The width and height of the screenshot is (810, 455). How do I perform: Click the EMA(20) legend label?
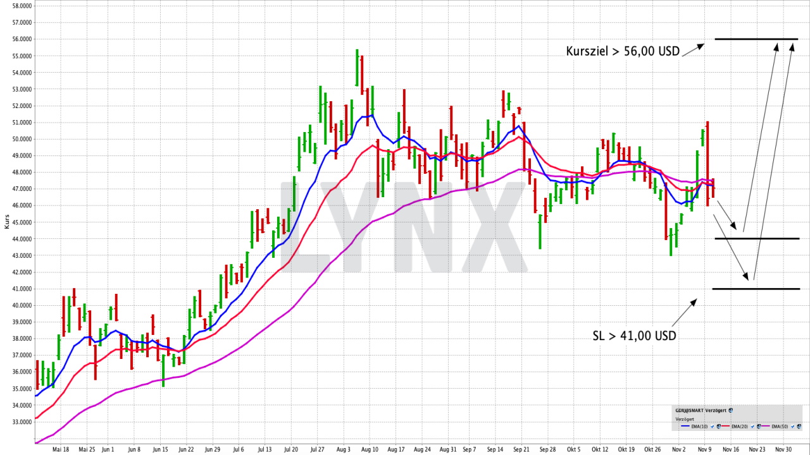[x=740, y=427]
